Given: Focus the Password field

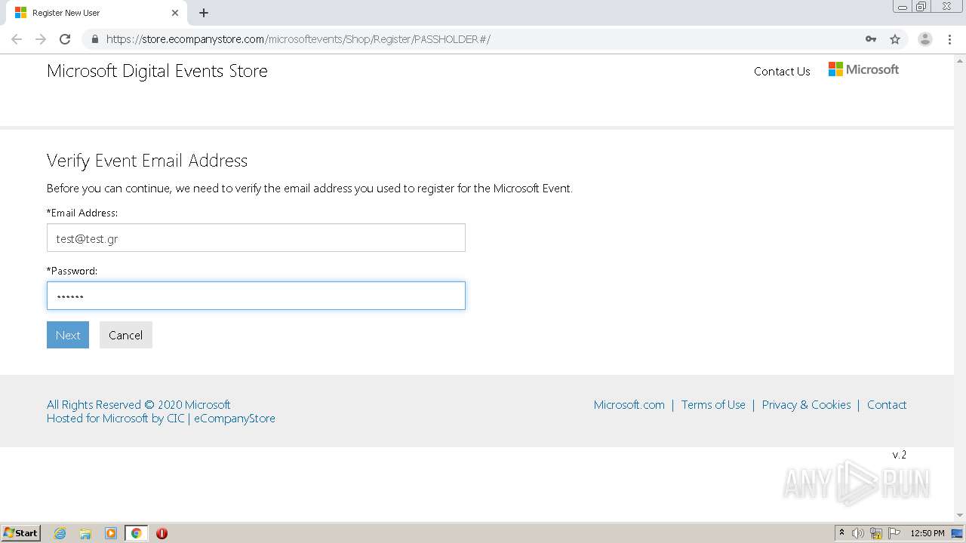Looking at the screenshot, I should pos(256,296).
